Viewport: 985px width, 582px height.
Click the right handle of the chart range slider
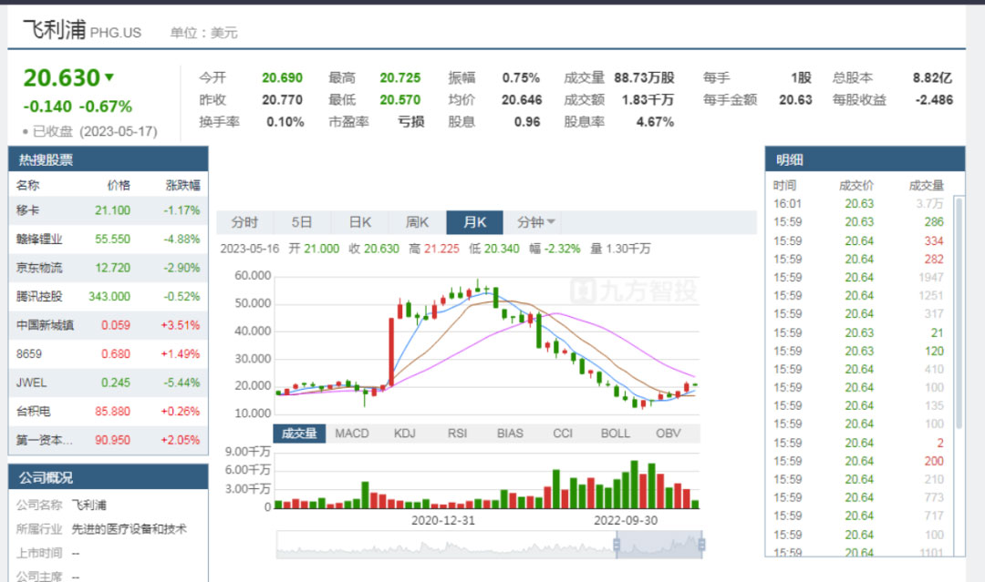(700, 545)
